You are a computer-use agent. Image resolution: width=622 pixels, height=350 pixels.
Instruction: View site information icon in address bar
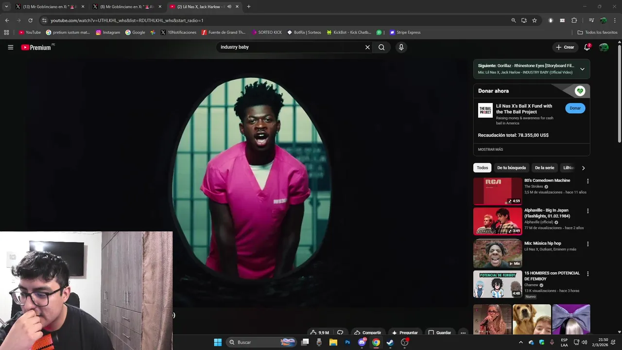pyautogui.click(x=44, y=20)
